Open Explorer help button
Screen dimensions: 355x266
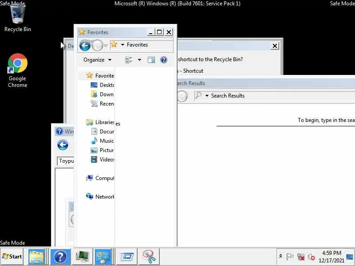tap(163, 60)
